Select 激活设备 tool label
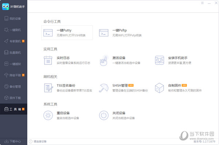 (119, 58)
